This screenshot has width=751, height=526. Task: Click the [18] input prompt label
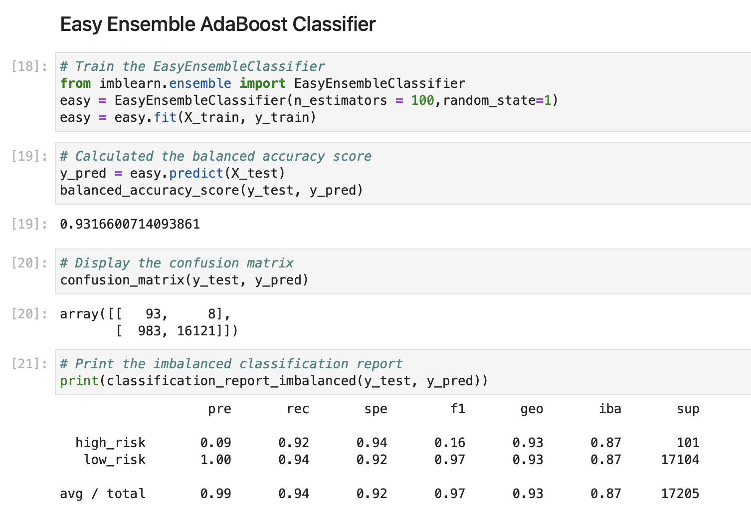(x=29, y=66)
